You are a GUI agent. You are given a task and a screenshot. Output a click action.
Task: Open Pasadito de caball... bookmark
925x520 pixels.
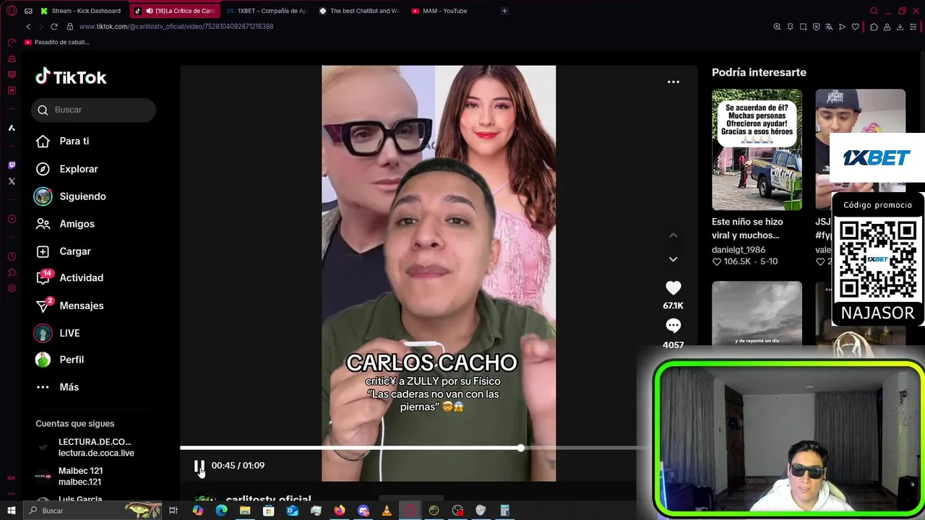(57, 43)
